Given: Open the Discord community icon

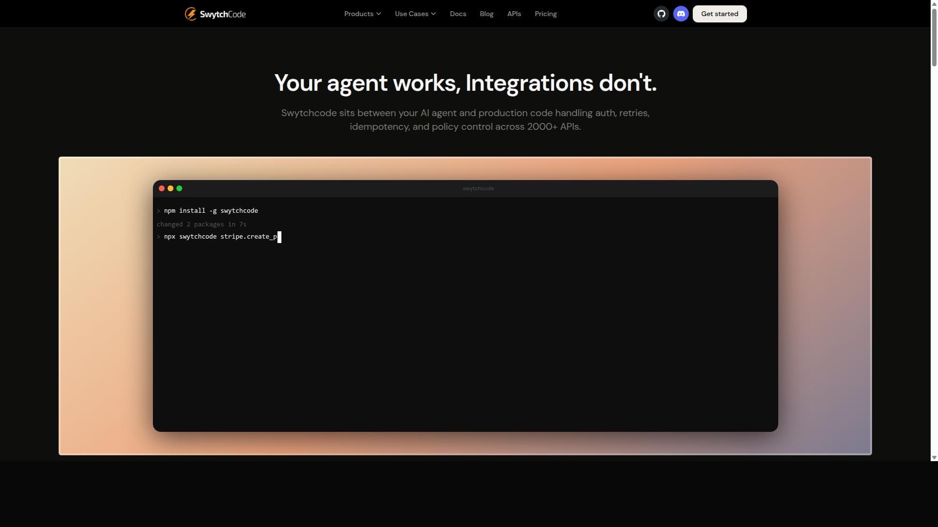Looking at the screenshot, I should point(681,14).
